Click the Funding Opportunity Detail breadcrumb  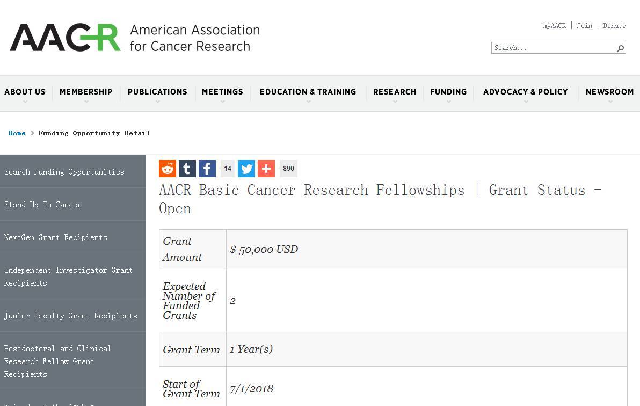(94, 133)
